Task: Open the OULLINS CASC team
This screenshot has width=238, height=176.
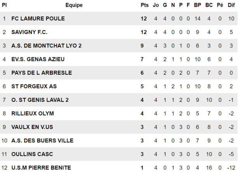Action: click(x=32, y=154)
